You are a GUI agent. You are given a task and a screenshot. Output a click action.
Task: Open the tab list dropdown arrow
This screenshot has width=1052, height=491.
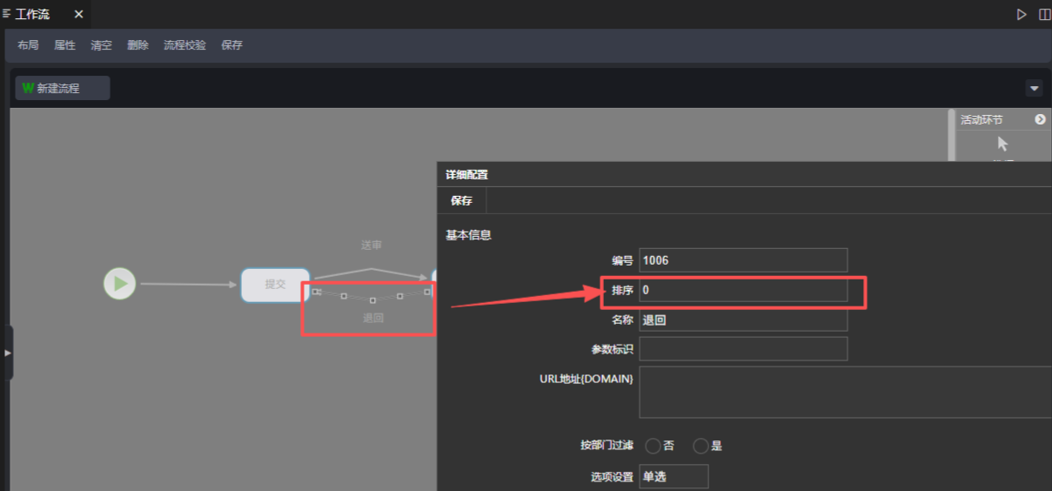coord(1034,88)
